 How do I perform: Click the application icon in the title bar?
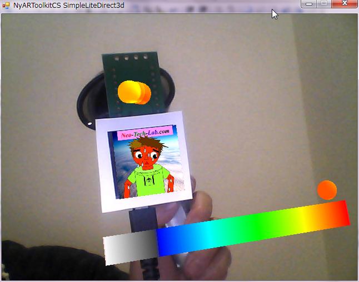click(6, 5)
